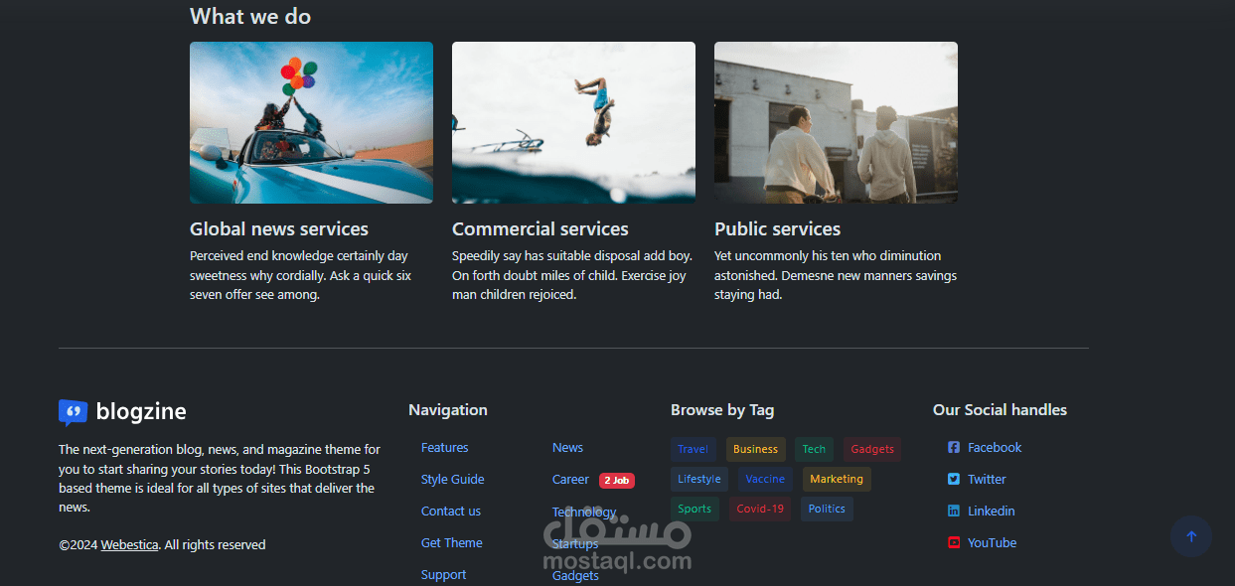Visit the Style Guide page

(452, 479)
